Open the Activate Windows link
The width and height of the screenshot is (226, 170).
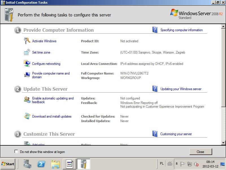44,41
